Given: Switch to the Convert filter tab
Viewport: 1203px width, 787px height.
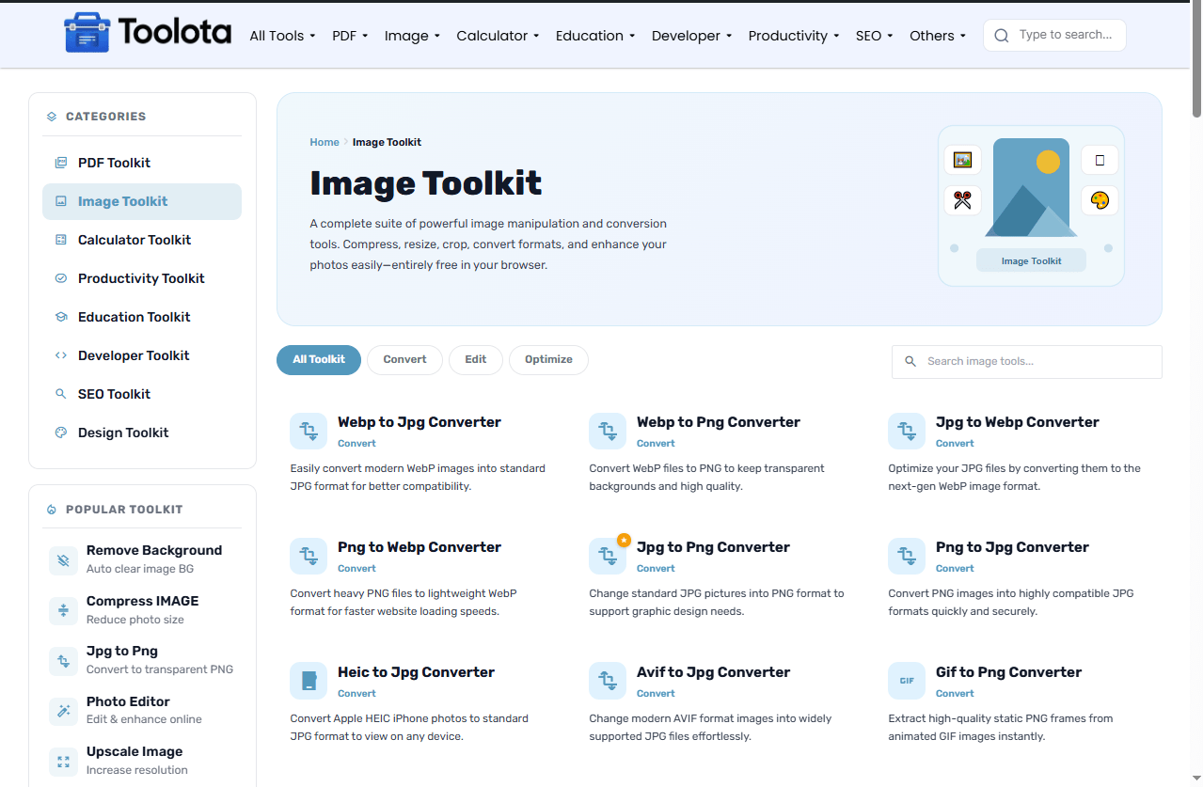Looking at the screenshot, I should click(405, 360).
